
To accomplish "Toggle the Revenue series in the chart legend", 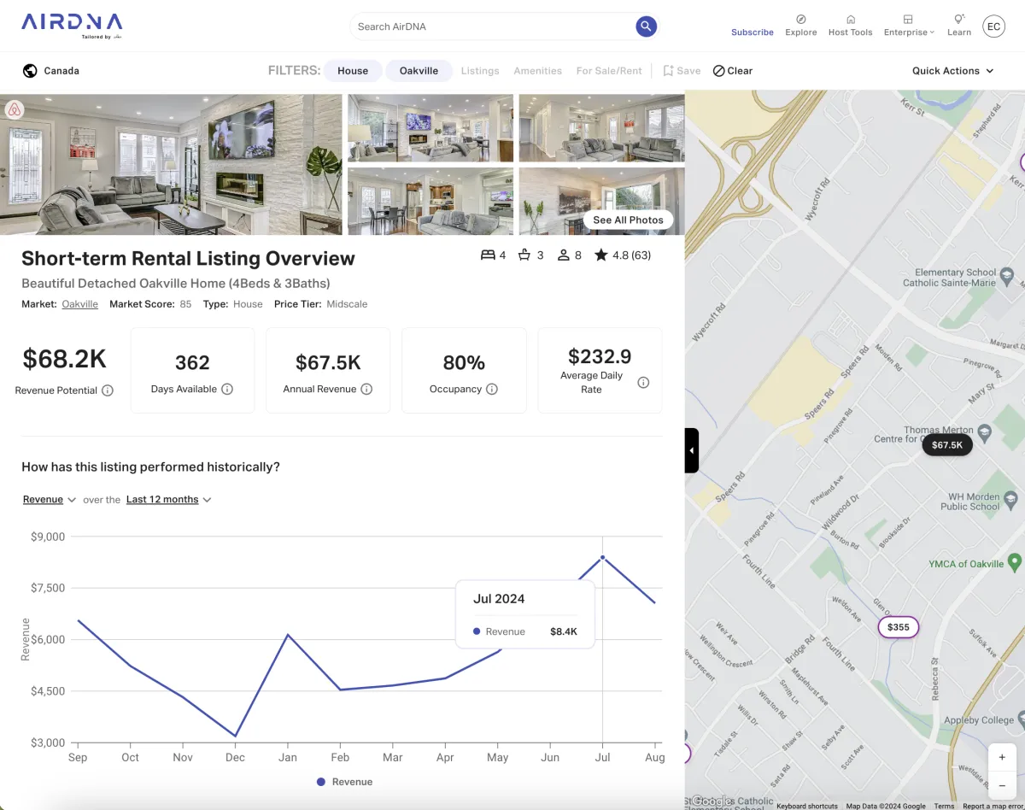I will point(345,782).
